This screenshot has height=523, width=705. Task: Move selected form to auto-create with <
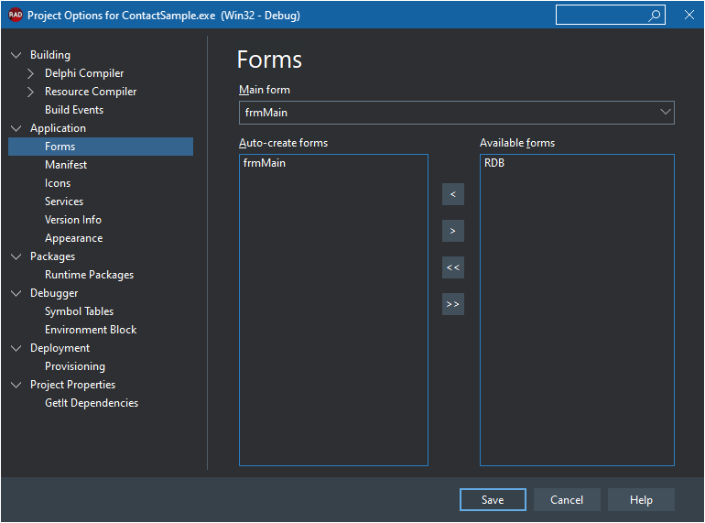(x=453, y=194)
